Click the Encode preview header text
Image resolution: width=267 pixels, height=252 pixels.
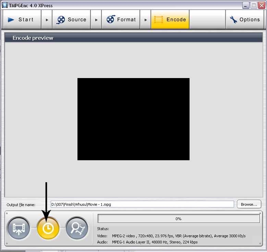click(x=33, y=38)
